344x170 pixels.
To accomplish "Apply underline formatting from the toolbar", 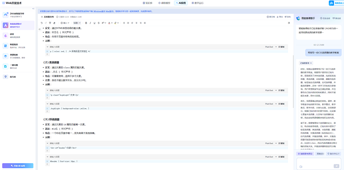I will [x=95, y=23].
